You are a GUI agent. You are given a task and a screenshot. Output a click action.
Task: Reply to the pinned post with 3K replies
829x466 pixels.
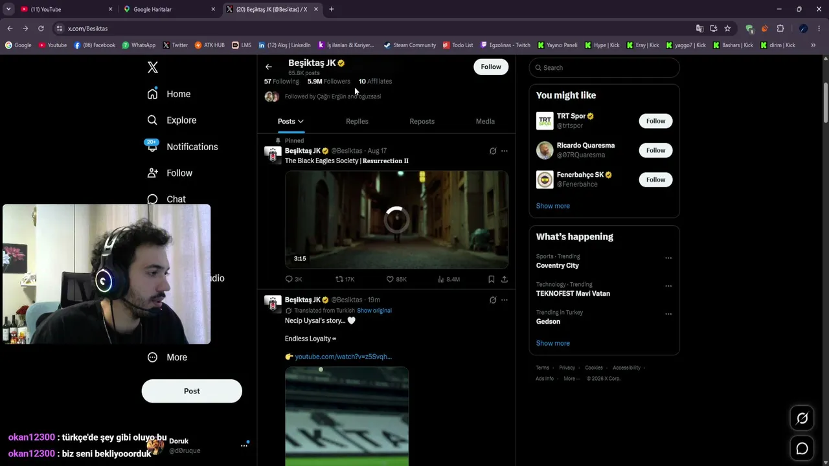coord(293,279)
